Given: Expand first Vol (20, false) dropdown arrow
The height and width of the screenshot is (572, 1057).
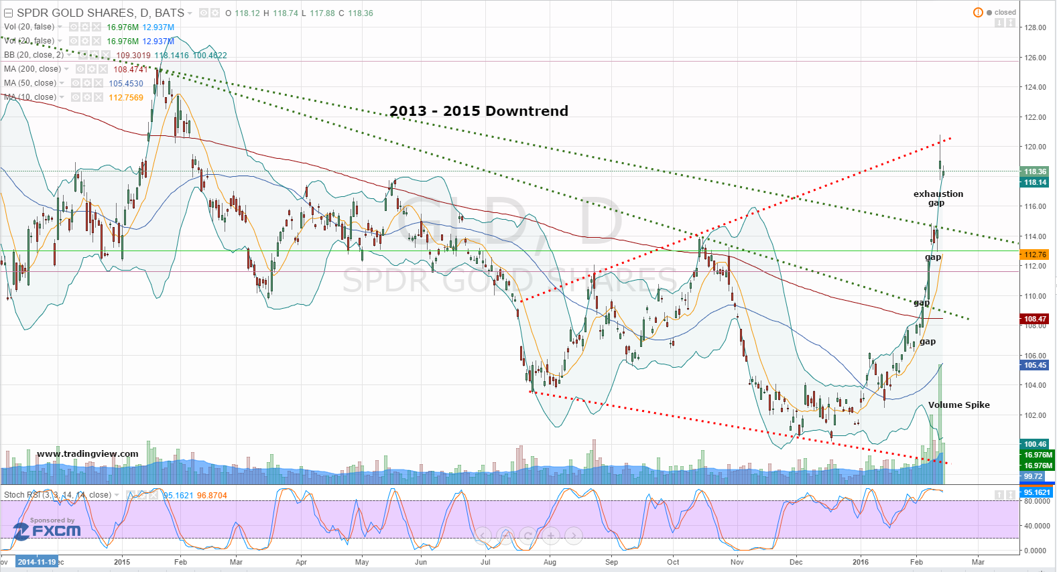Looking at the screenshot, I should [x=60, y=27].
